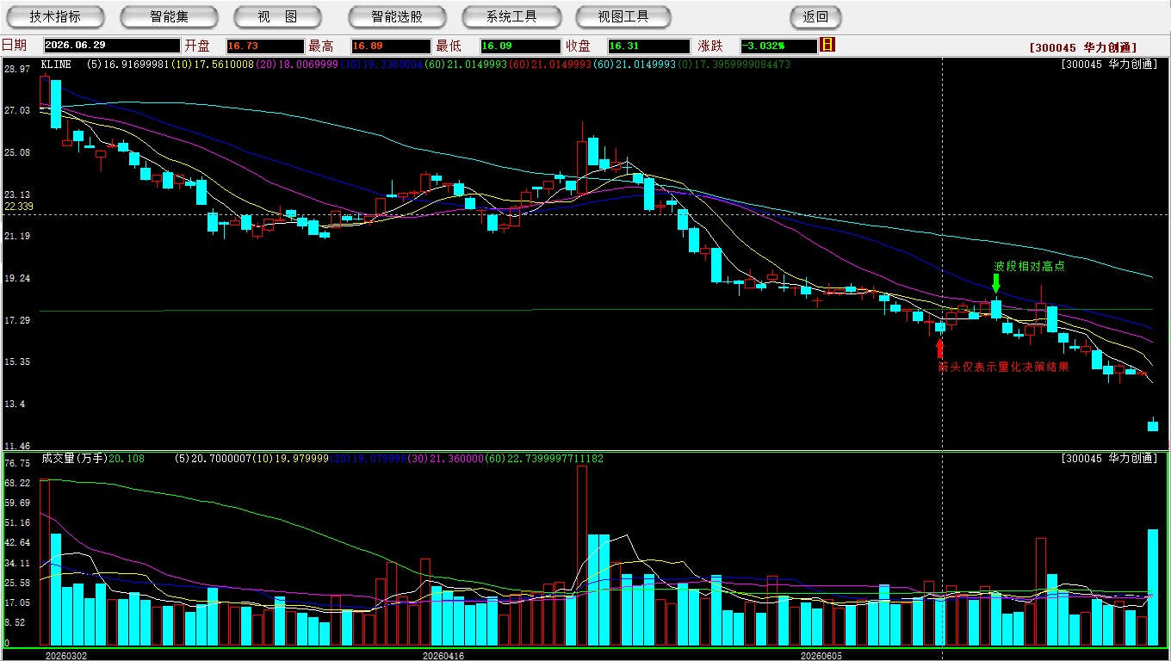Click the 76.75 volume axis value

click(16, 463)
